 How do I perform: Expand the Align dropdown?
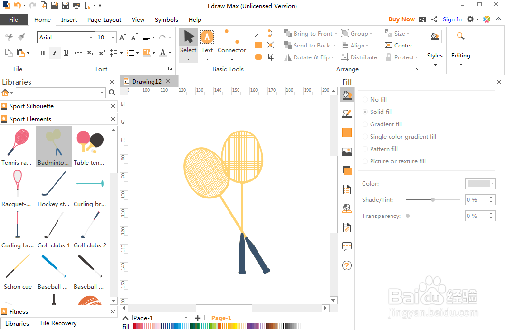pos(367,46)
